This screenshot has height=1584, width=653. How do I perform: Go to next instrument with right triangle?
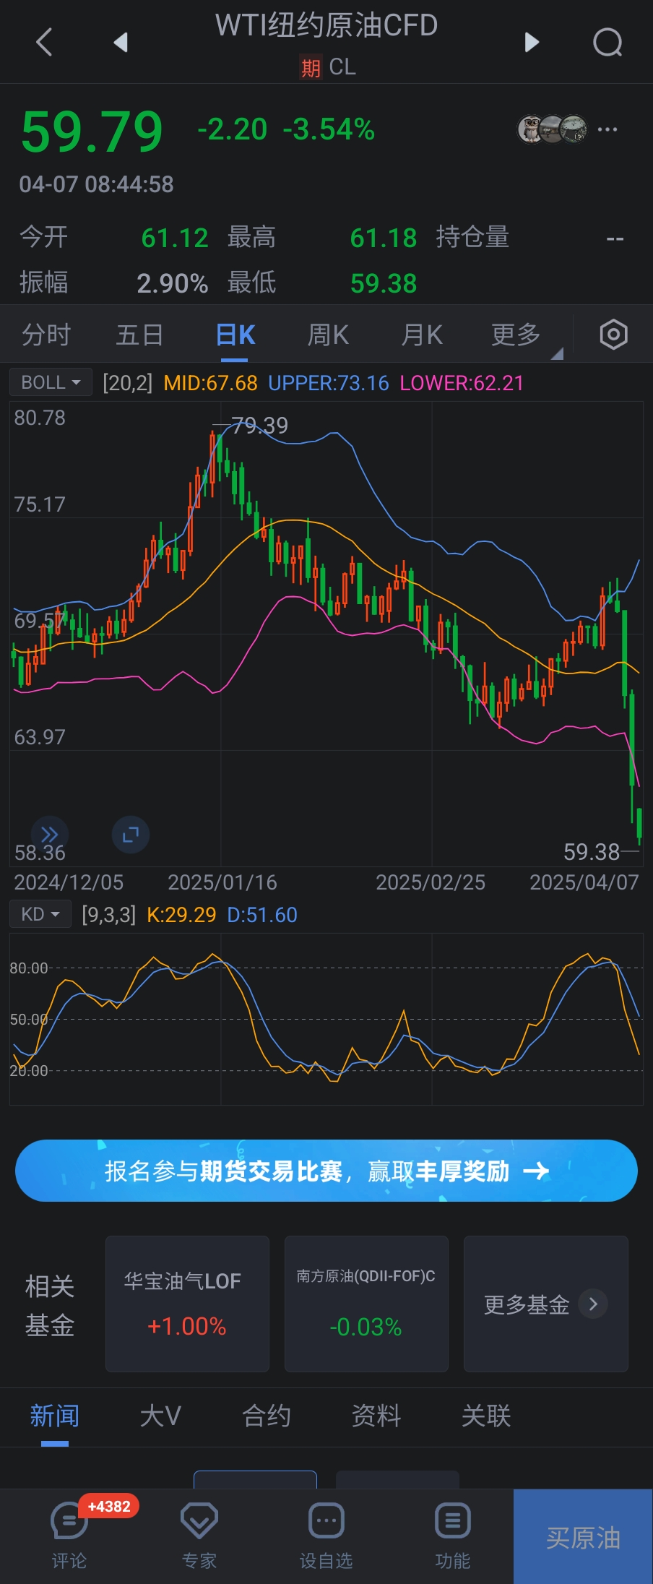point(532,43)
